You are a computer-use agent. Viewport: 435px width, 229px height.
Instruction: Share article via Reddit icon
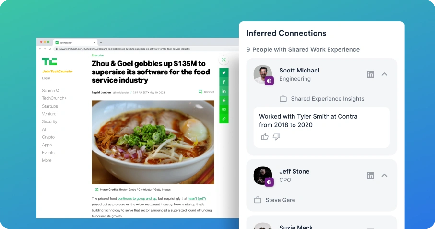coord(224,100)
